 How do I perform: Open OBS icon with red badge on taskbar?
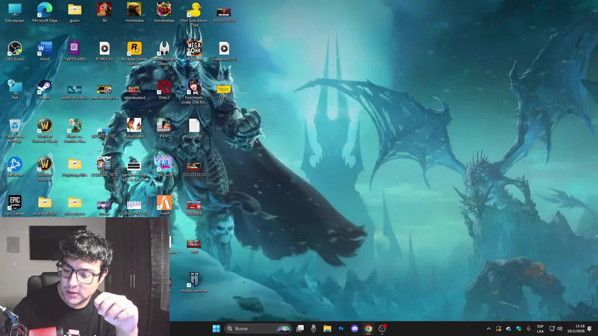382,329
